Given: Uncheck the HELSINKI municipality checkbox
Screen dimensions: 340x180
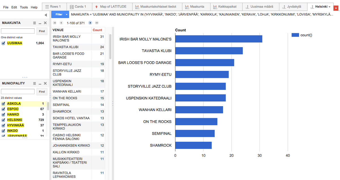Looking at the screenshot, I should [3, 120].
